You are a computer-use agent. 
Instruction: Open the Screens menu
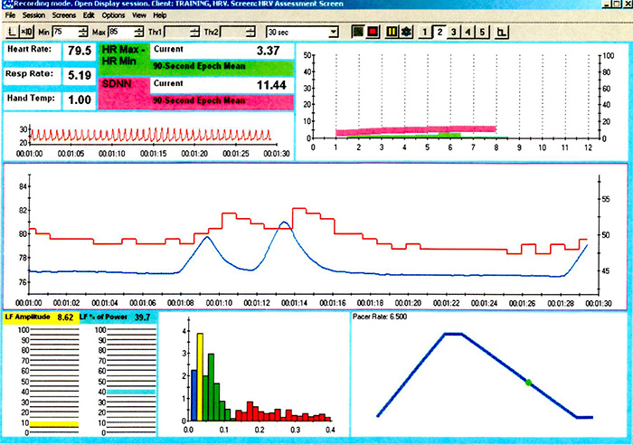pos(64,16)
